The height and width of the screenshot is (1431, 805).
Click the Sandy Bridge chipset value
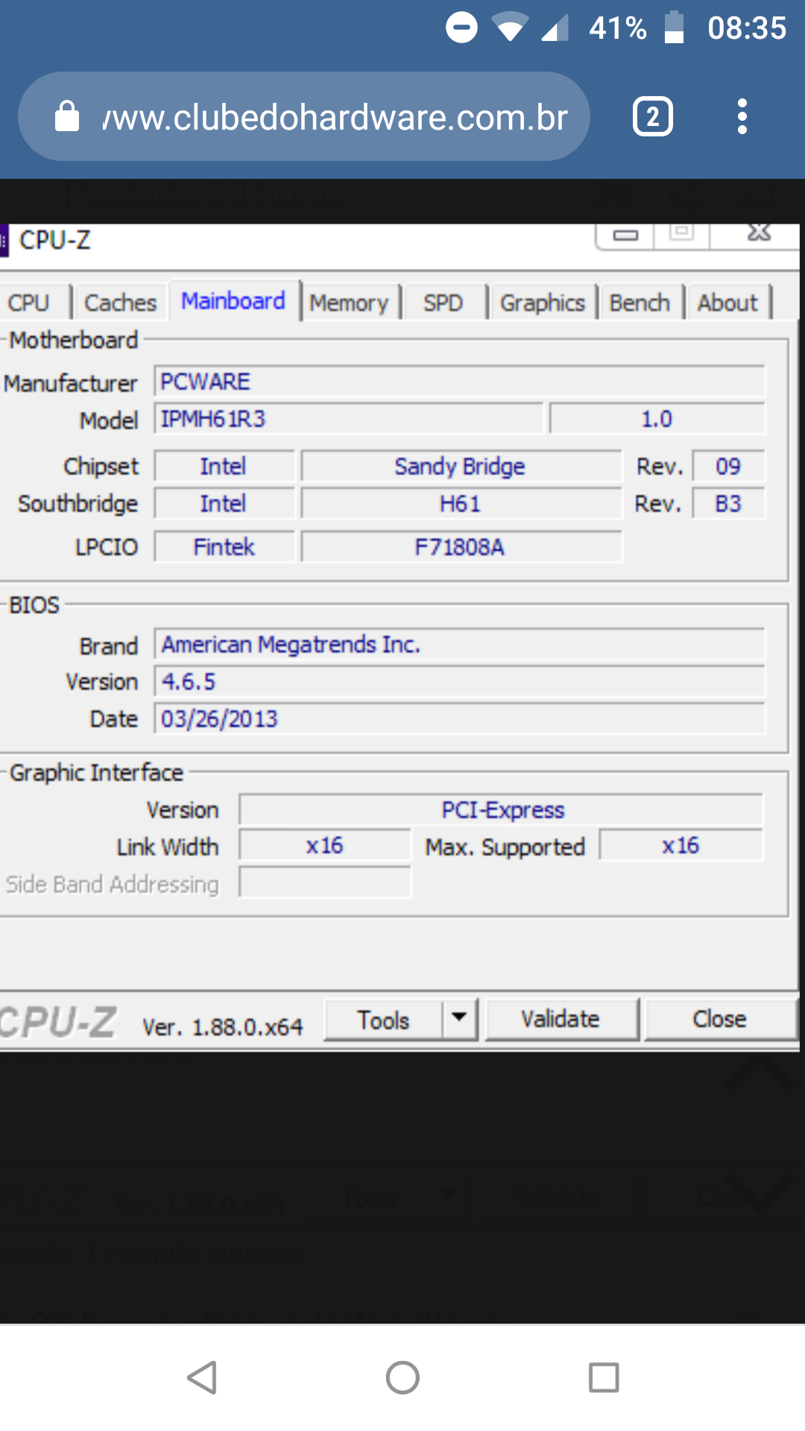pos(461,467)
